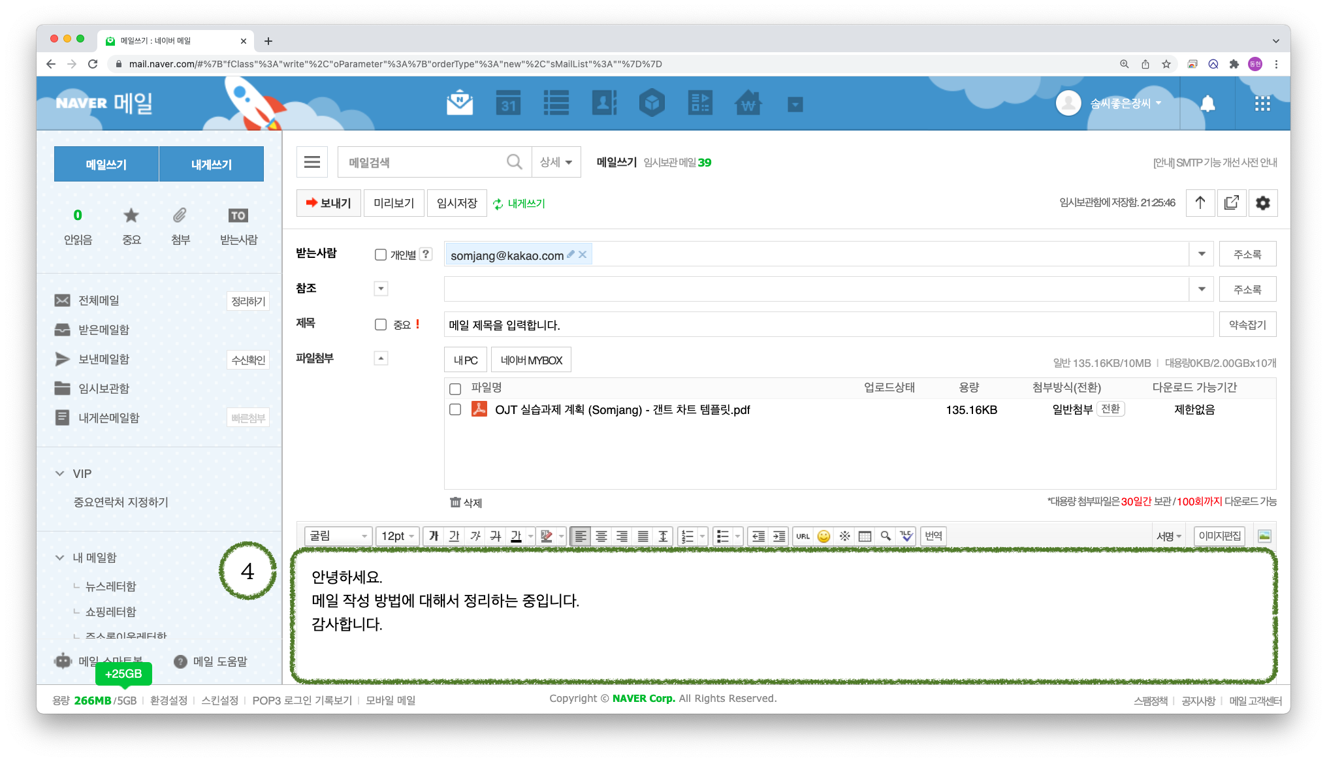This screenshot has width=1327, height=762.
Task: Open the 굴림 font family dropdown
Action: (338, 536)
